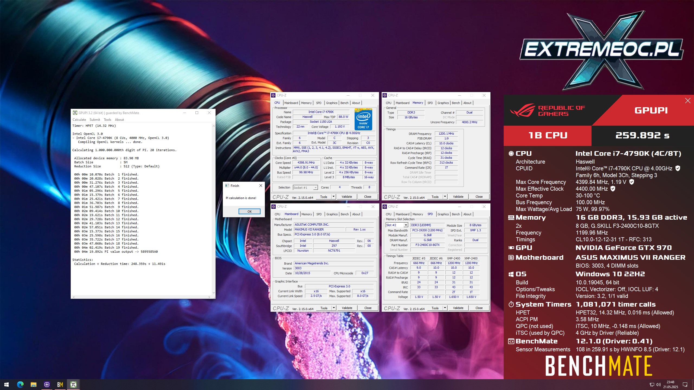Click the Uncore Frequency 4000.2 MHz value
This screenshot has width=694, height=390.
469,122
